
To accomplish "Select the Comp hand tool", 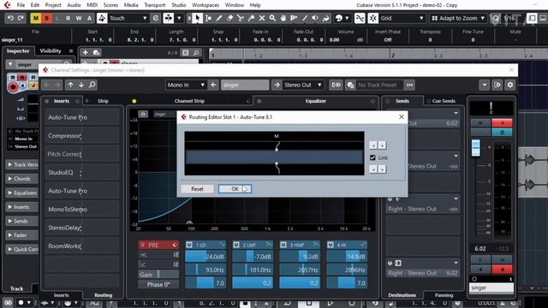I will (x=283, y=18).
